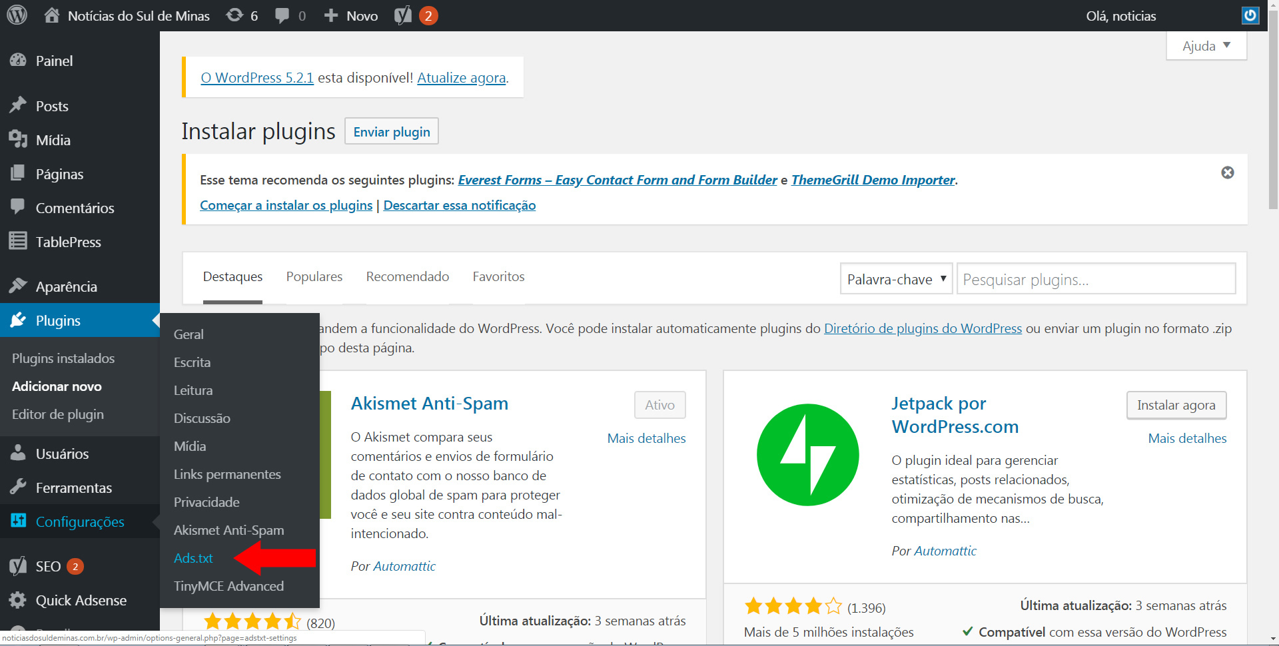Open TinyMCE Advanced settings item

click(x=228, y=586)
